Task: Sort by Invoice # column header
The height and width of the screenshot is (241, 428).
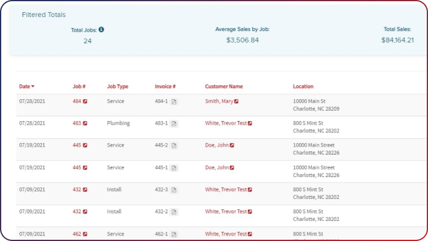Action: click(165, 86)
